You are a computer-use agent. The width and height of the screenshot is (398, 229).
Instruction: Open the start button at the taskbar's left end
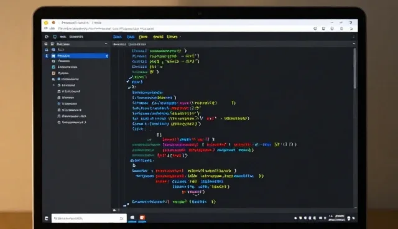tap(46, 218)
